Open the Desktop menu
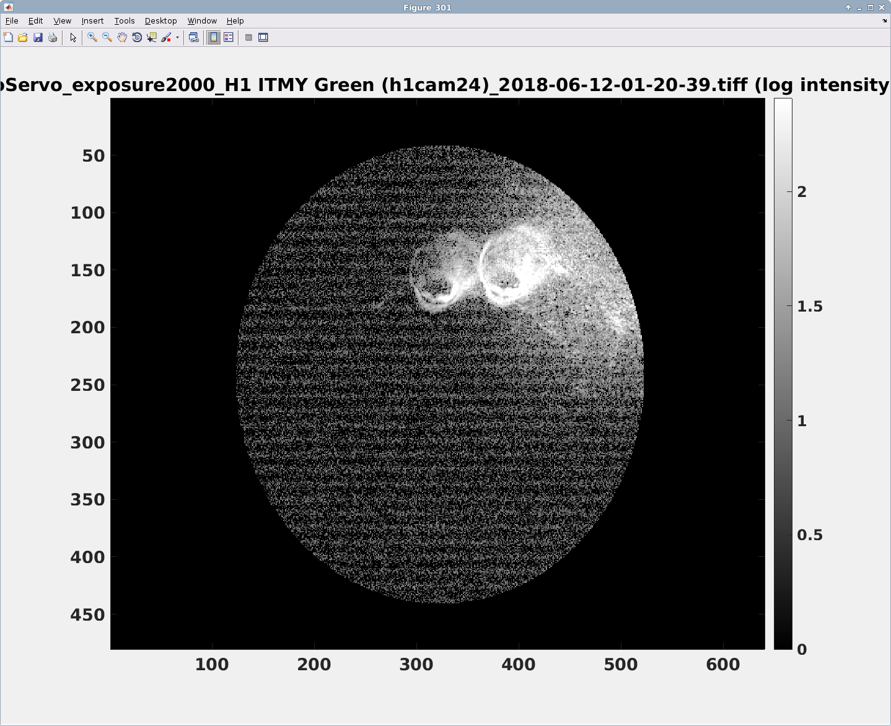This screenshot has width=891, height=726. [160, 21]
